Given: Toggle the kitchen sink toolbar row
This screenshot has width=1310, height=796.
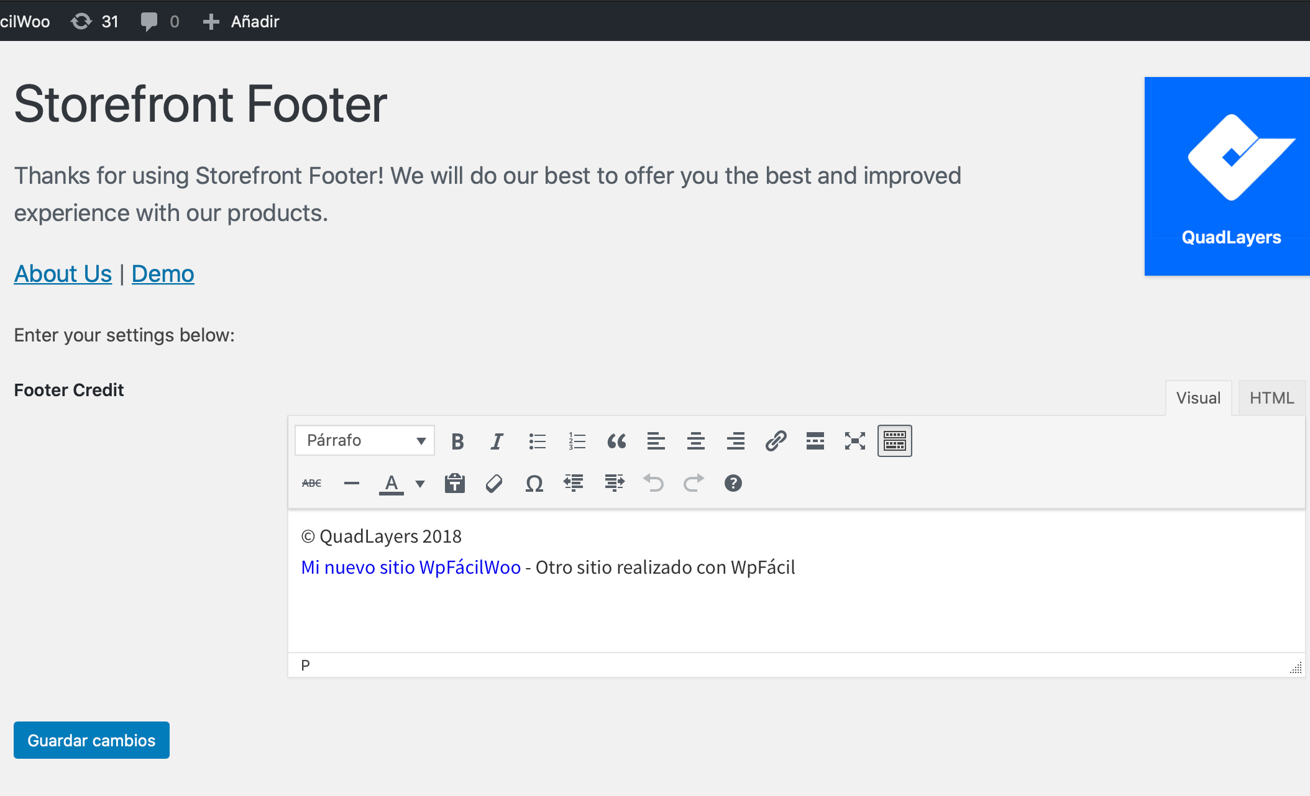Looking at the screenshot, I should (895, 441).
